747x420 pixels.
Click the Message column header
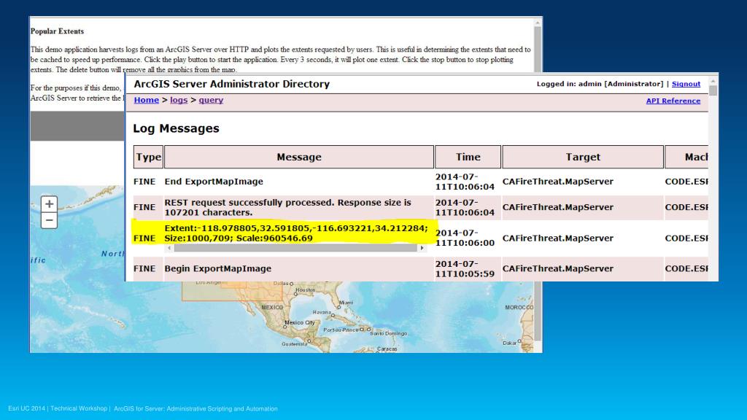pyautogui.click(x=299, y=157)
